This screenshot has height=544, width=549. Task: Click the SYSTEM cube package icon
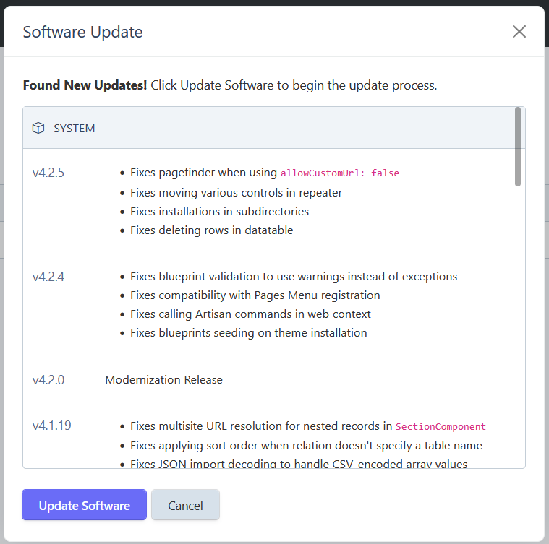tap(38, 128)
